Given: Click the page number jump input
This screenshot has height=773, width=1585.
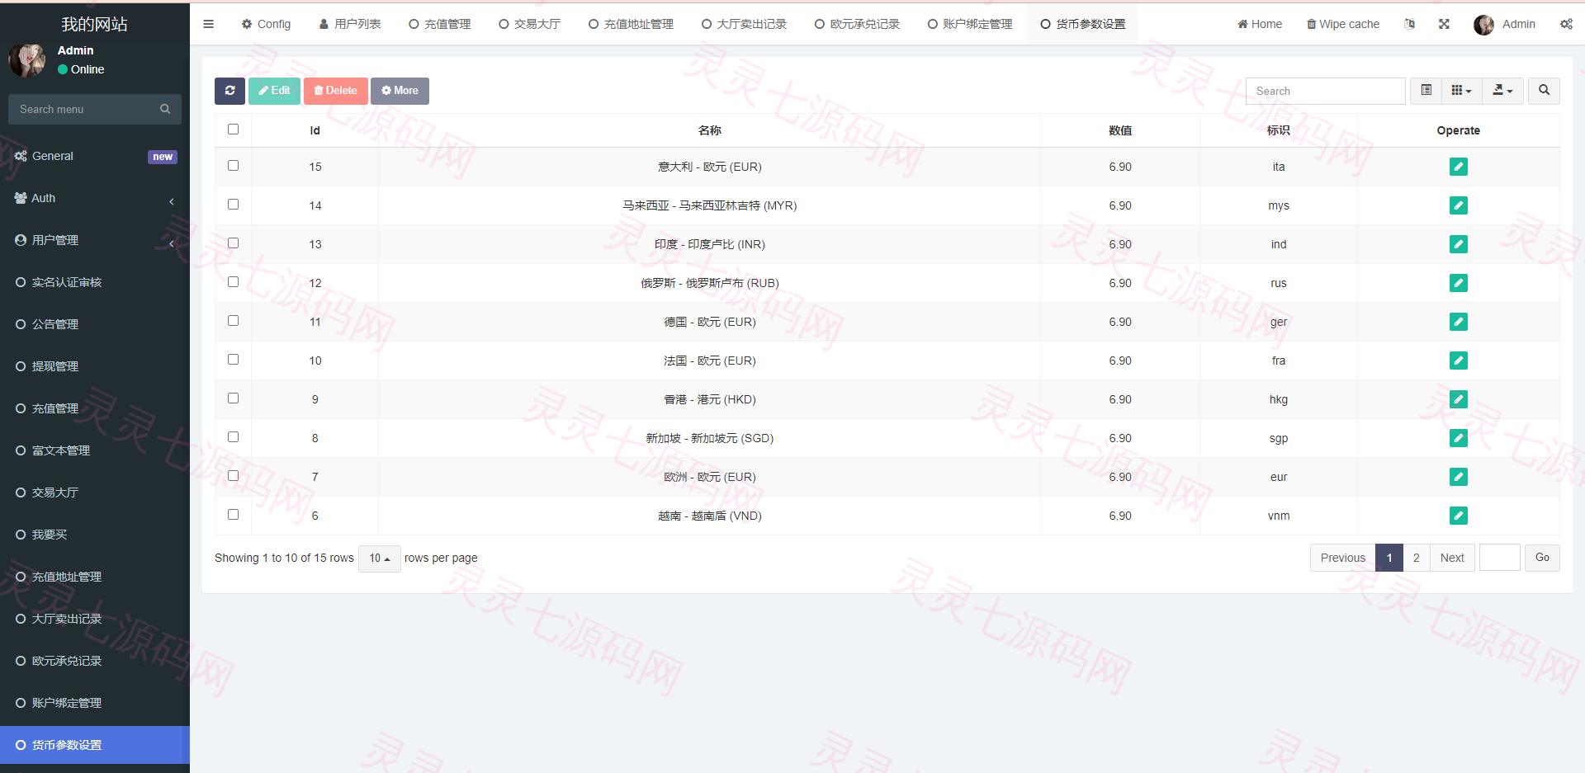Looking at the screenshot, I should [1500, 558].
